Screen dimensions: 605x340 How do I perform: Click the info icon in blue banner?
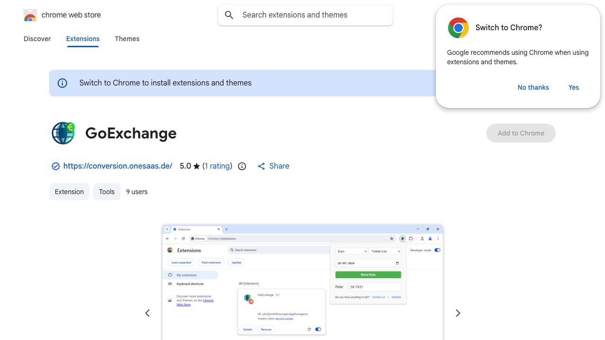coord(62,83)
